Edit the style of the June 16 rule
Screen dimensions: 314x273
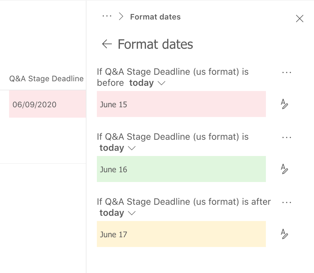point(284,169)
